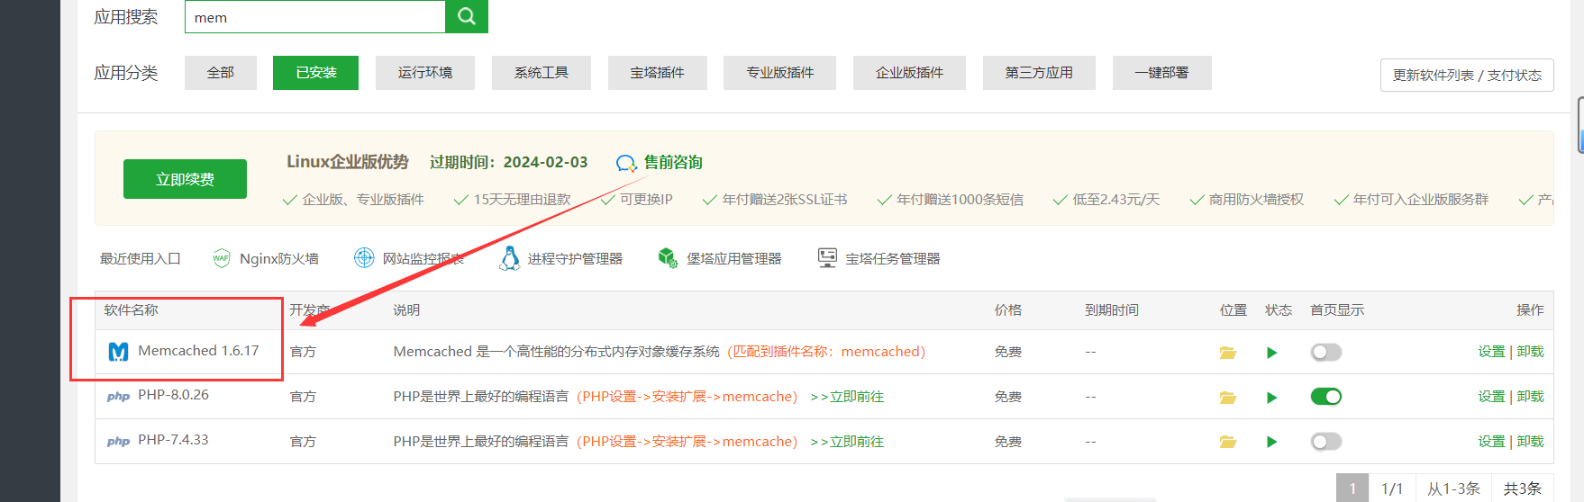Click the PHP-8.0.26 status play icon
Image resolution: width=1584 pixels, height=502 pixels.
pos(1271,398)
